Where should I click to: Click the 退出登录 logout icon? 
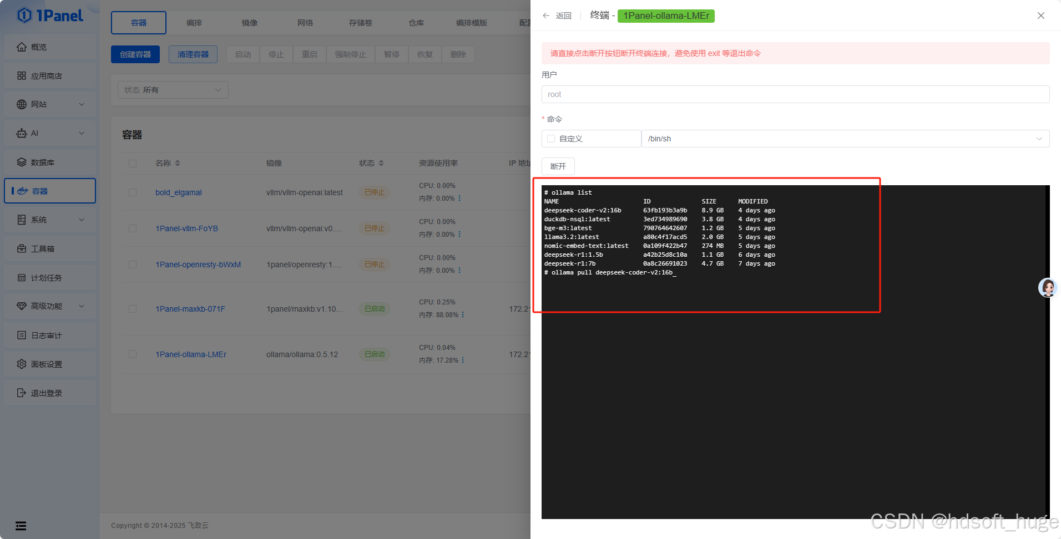click(22, 393)
